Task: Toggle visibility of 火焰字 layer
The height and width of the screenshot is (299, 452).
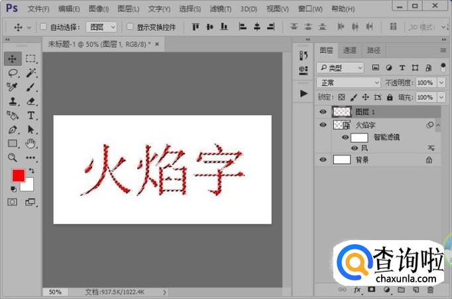Action: tap(323, 125)
